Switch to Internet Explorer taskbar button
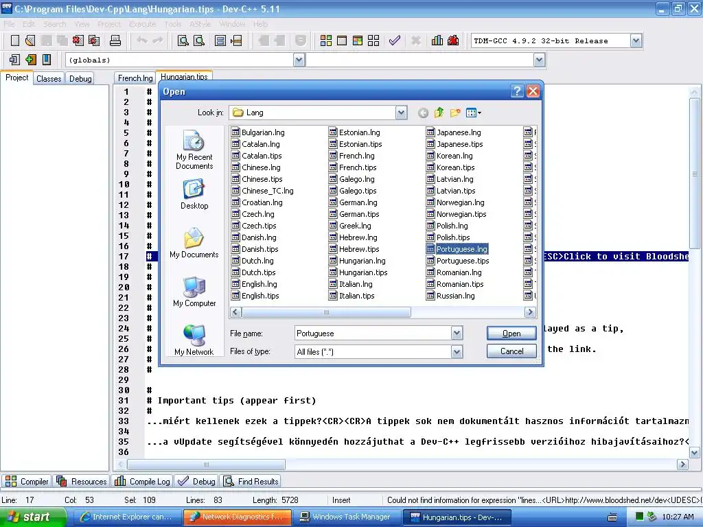Viewport: 703px width, 527px height. [x=126, y=517]
